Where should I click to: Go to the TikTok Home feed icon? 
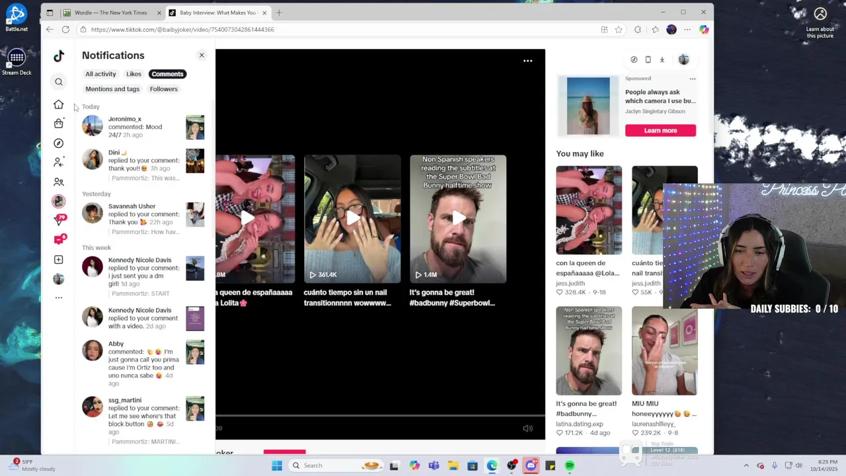coord(59,104)
